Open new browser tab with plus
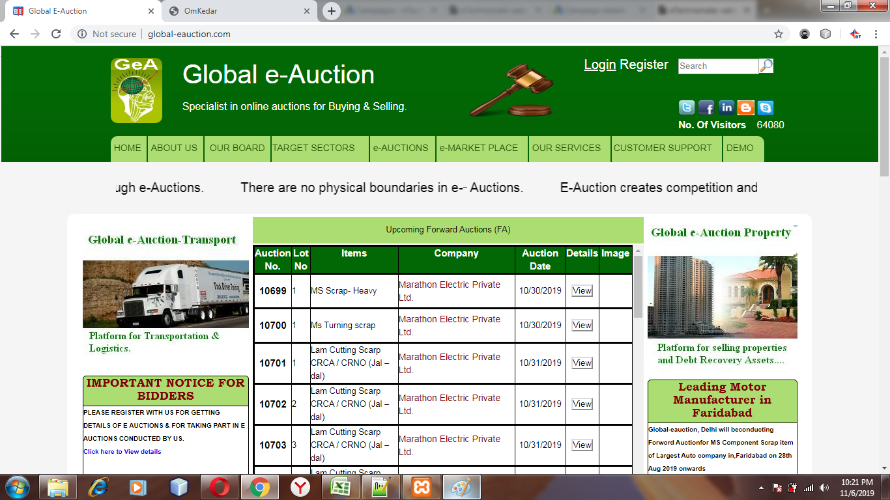The image size is (890, 500). coord(332,11)
